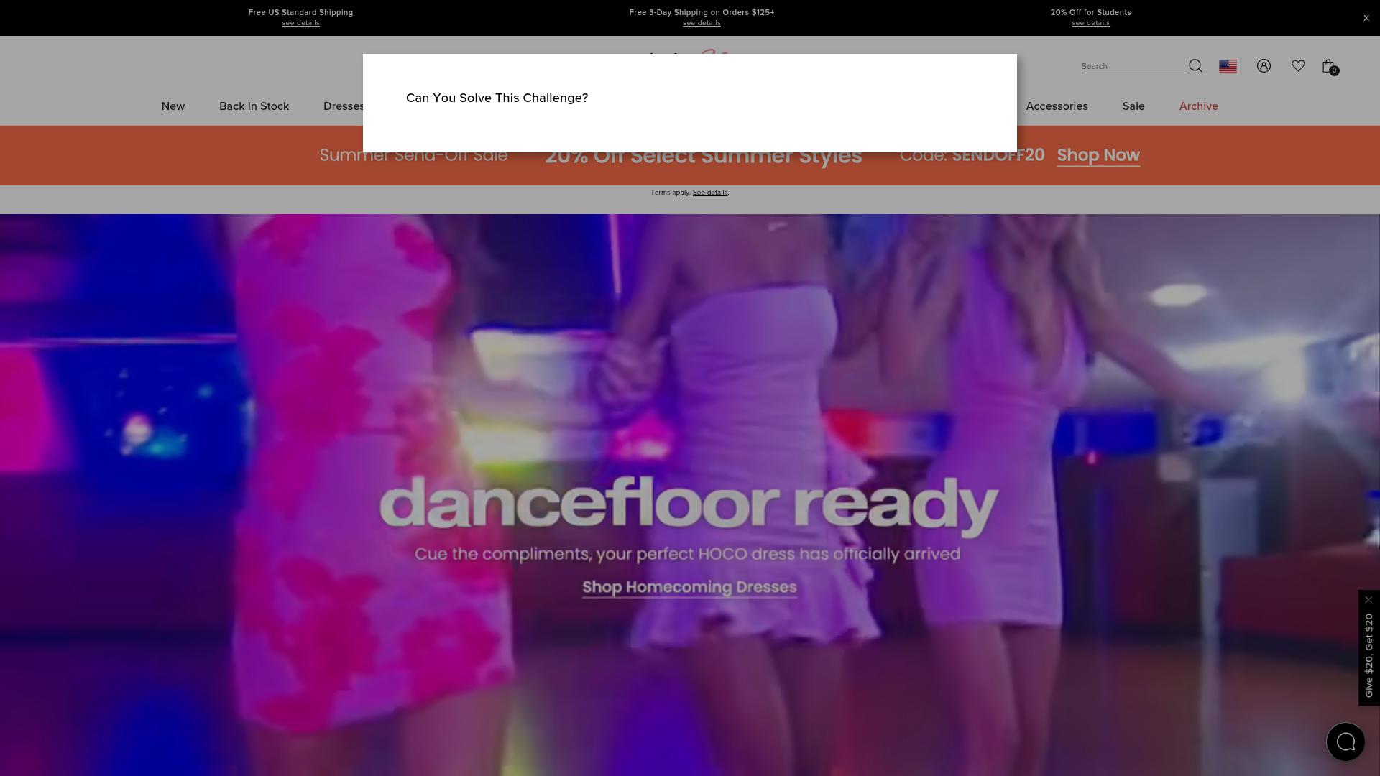1380x776 pixels.
Task: Open the Accessories menu item
Action: (1057, 106)
